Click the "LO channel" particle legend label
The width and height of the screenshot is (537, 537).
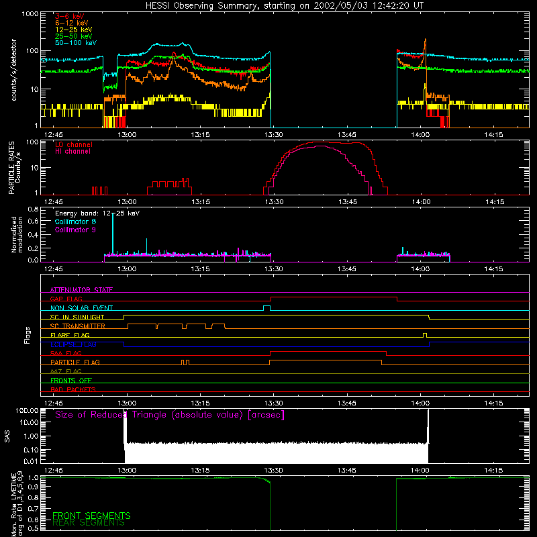coord(74,144)
